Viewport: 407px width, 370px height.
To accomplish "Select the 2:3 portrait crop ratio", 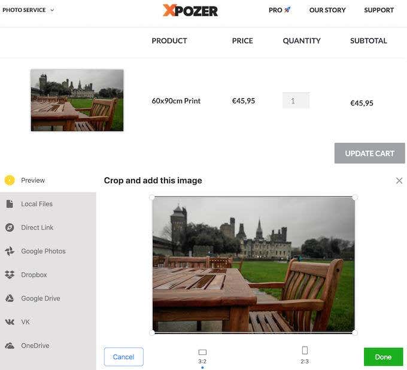I will (305, 353).
